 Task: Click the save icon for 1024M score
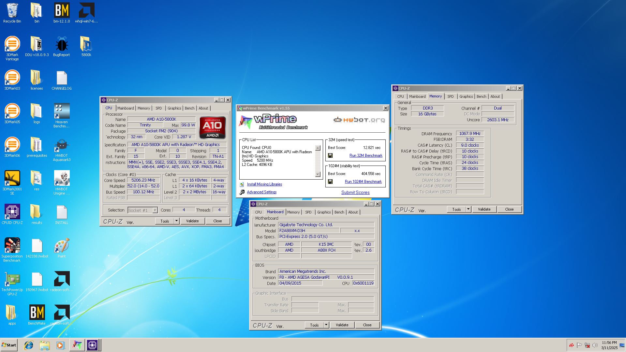[330, 182]
